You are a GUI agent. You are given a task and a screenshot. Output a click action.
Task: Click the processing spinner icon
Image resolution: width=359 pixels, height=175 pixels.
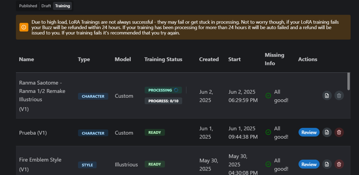click(x=176, y=90)
